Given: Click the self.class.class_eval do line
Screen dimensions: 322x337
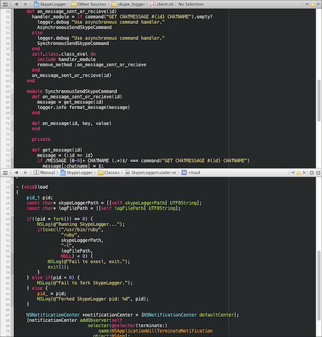Looking at the screenshot, I should click(x=64, y=54).
